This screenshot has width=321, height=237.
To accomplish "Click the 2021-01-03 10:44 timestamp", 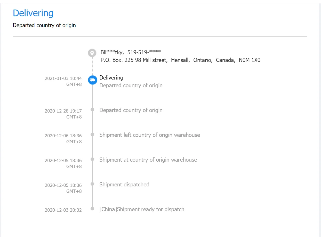I will (63, 78).
